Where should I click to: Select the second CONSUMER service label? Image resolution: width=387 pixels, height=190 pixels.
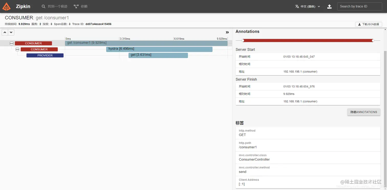pyautogui.click(x=39, y=49)
